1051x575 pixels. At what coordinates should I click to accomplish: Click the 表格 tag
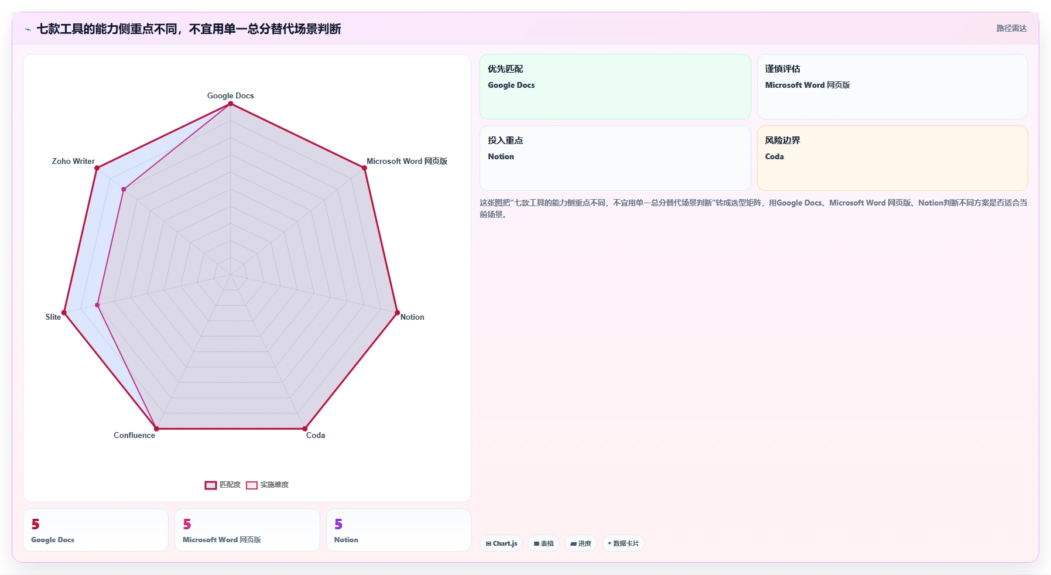click(x=544, y=543)
